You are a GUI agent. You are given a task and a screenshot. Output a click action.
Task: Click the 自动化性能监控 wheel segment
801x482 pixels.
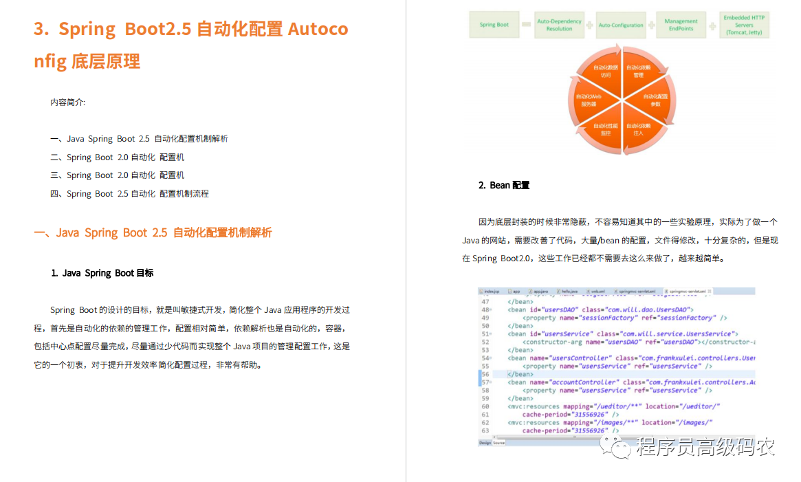pos(605,129)
